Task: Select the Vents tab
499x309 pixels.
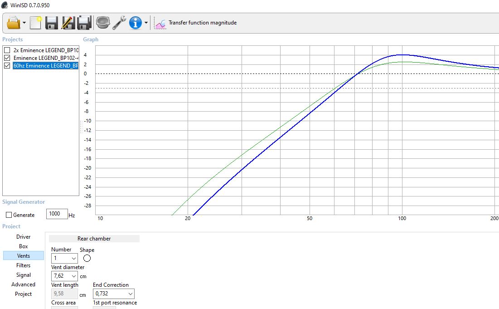Action: pos(24,256)
